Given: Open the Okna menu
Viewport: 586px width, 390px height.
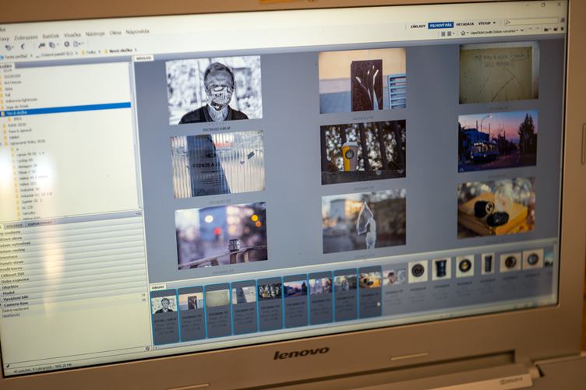Looking at the screenshot, I should (115, 33).
